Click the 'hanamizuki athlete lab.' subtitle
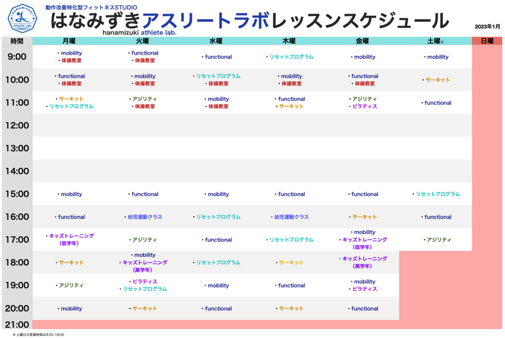The width and height of the screenshot is (505, 338). tap(140, 32)
